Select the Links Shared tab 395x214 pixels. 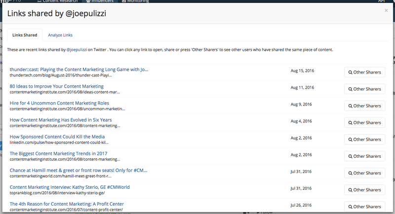[25, 35]
